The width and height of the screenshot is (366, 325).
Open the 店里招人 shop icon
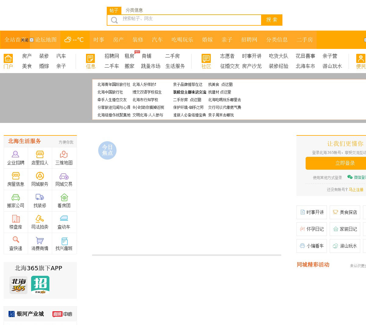(40, 154)
